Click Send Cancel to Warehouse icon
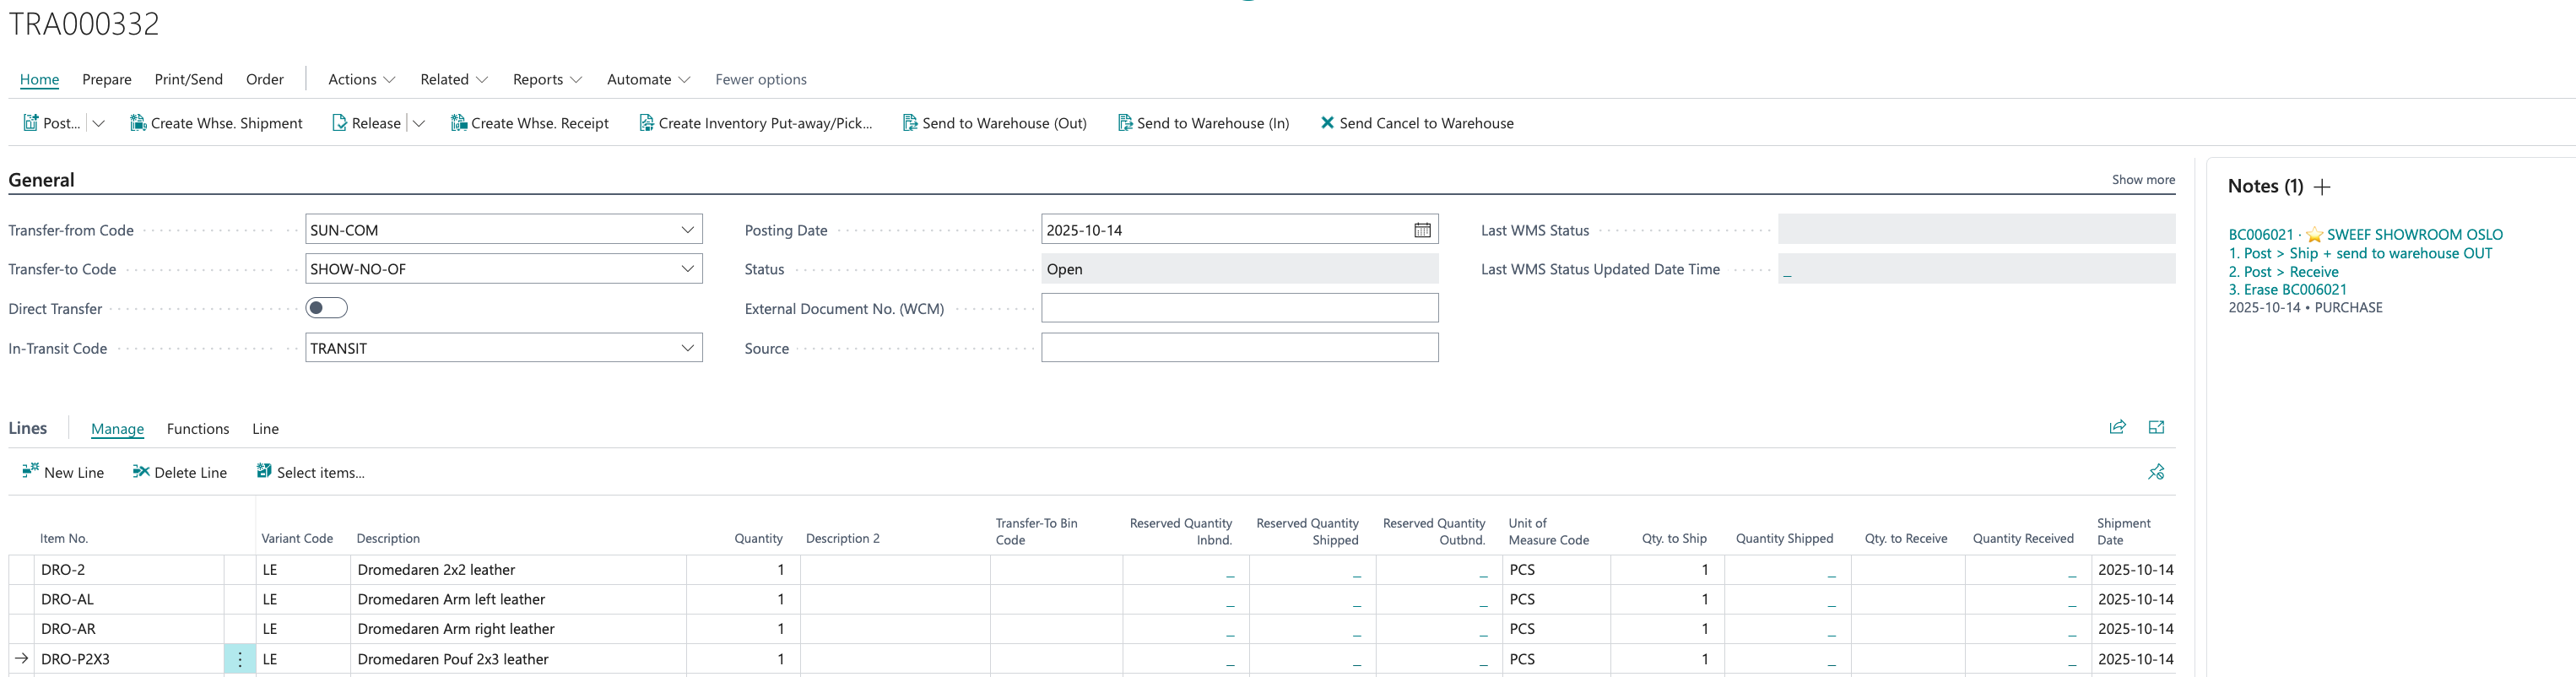 pos(1327,123)
